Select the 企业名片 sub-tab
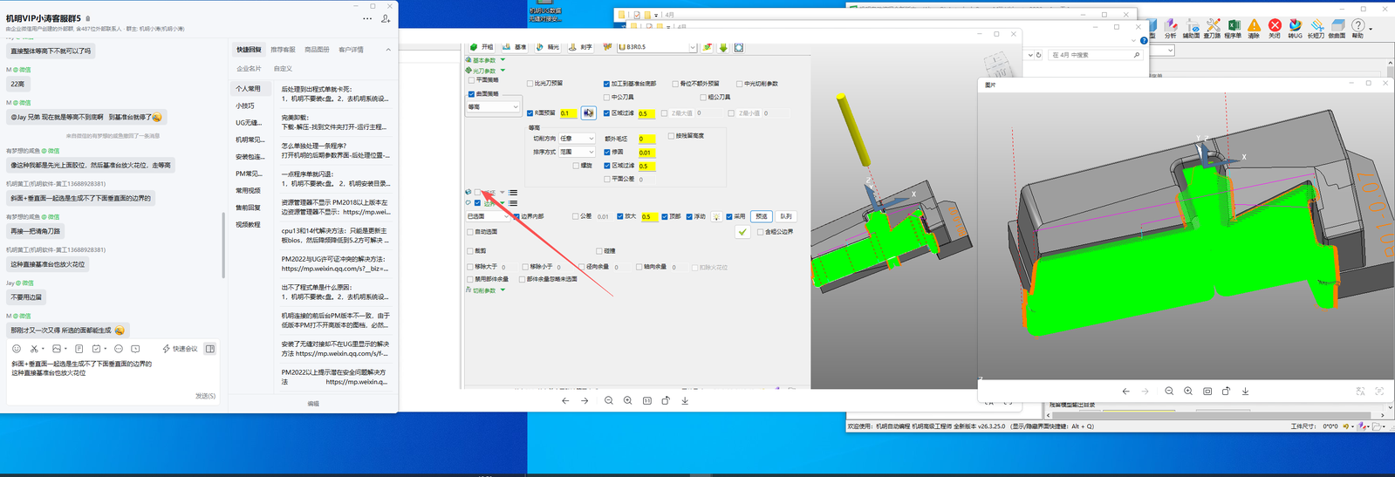The image size is (1395, 477). 249,69
